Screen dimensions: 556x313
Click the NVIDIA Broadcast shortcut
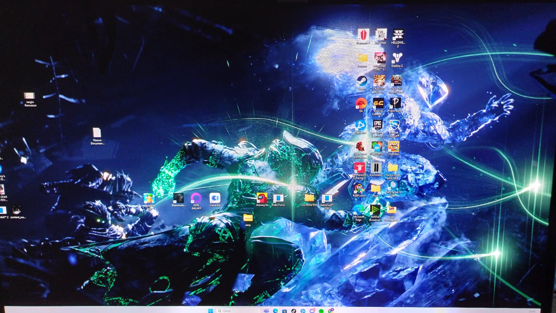(375, 210)
